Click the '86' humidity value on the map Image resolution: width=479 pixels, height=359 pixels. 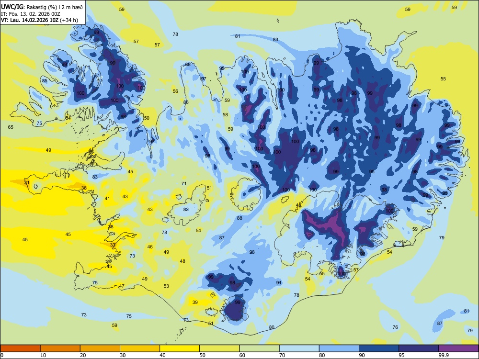click(x=186, y=102)
